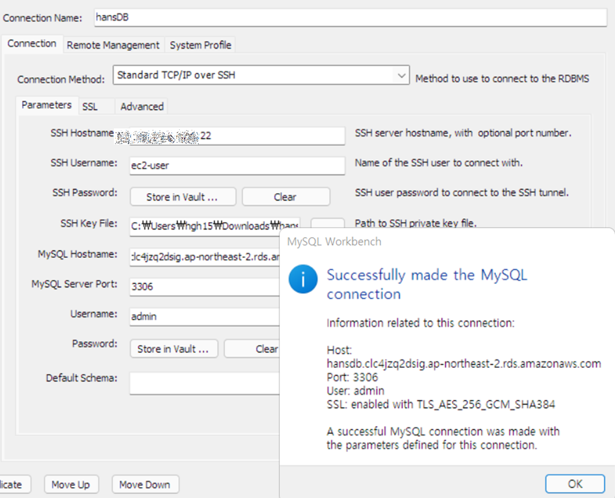Switch to the Connection tab
The width and height of the screenshot is (615, 498).
(32, 43)
